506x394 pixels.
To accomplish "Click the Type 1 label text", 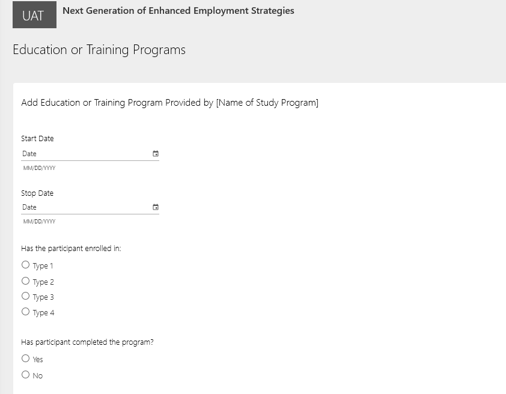I will (43, 266).
